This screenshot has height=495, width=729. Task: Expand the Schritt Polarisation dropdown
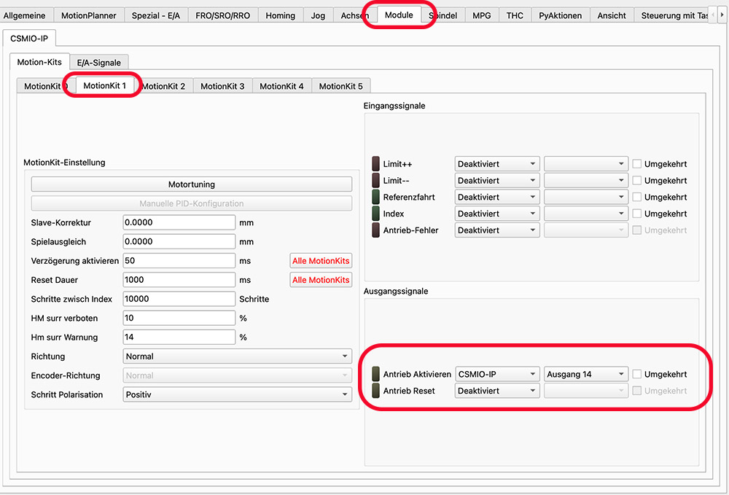237,394
